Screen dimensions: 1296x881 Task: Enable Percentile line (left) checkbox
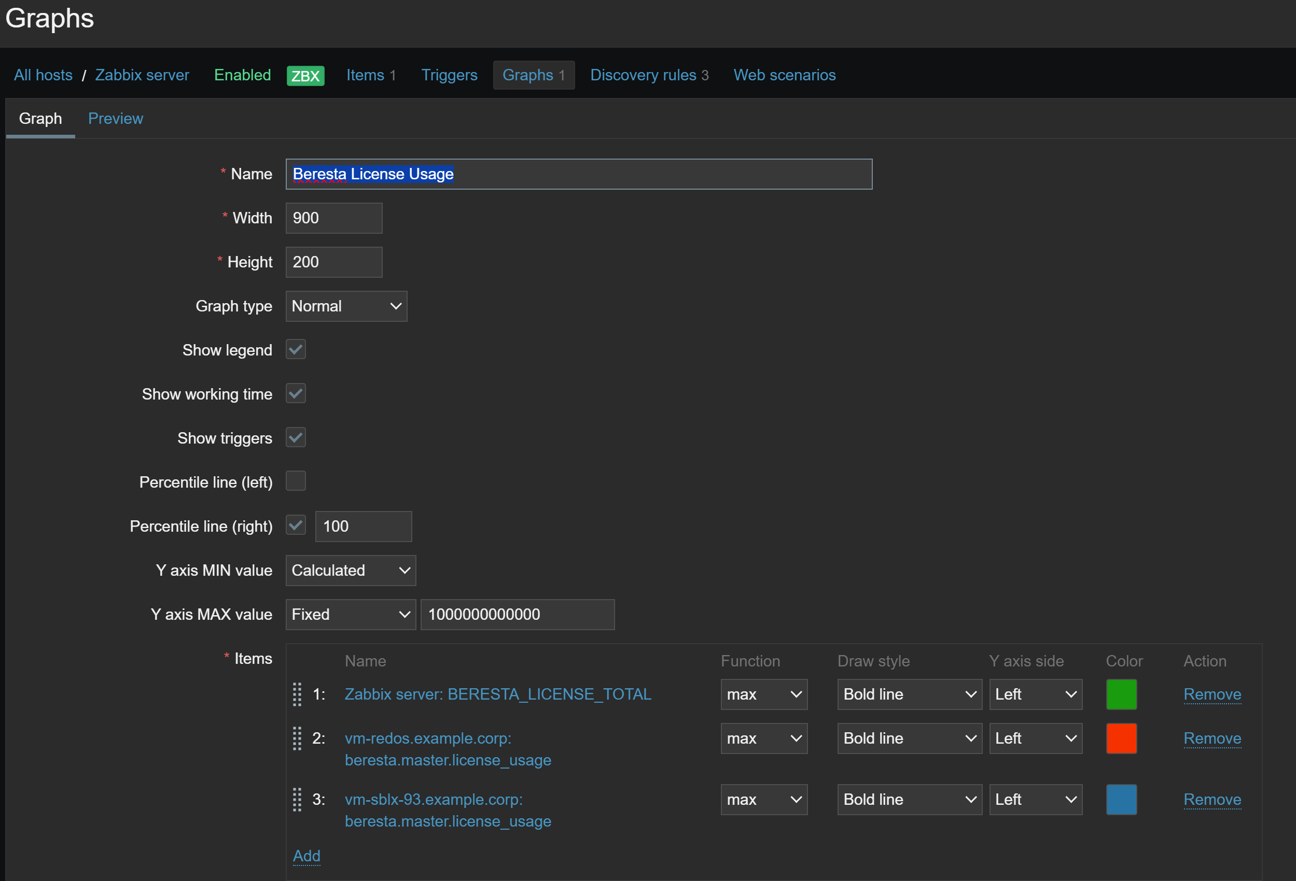(296, 481)
